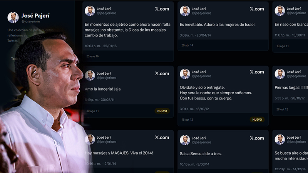Viewport: 308px width, 173px height.
Task: Click the '18 oct 12' date footer
Action: 187,119
